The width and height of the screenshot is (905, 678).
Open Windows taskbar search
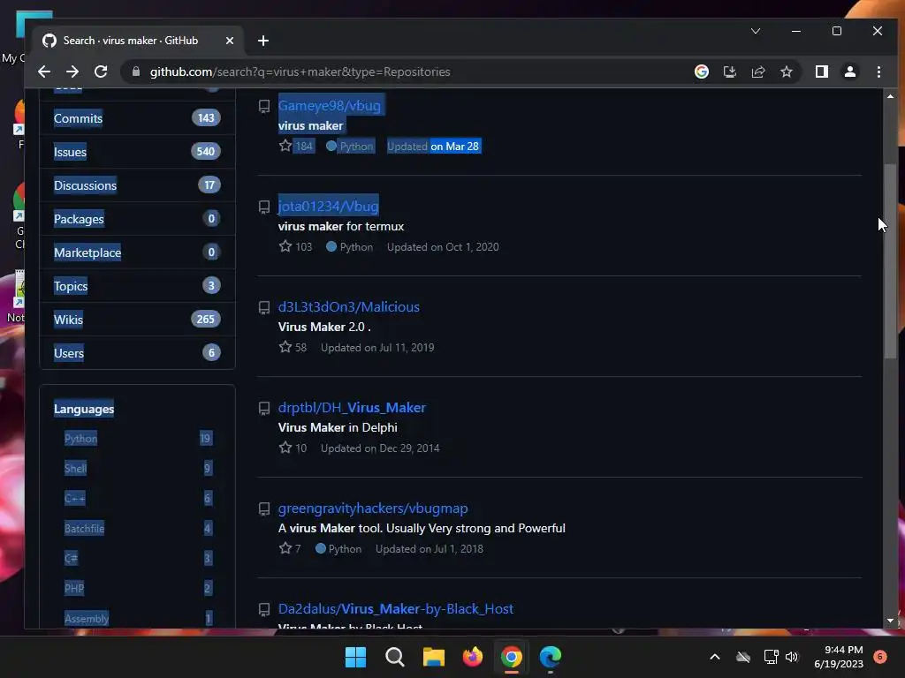[395, 657]
